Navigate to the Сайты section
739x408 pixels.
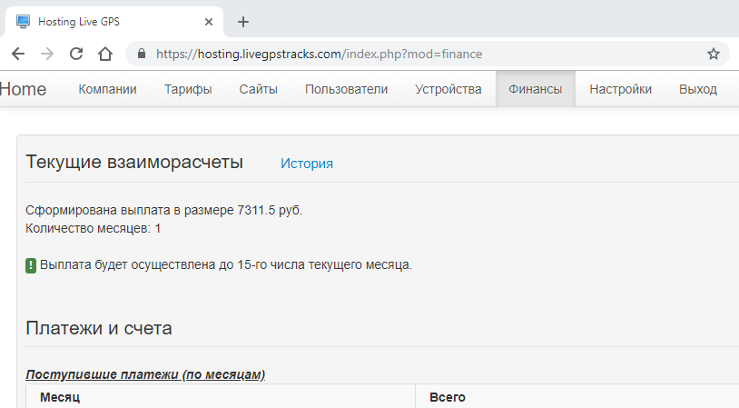pos(258,89)
